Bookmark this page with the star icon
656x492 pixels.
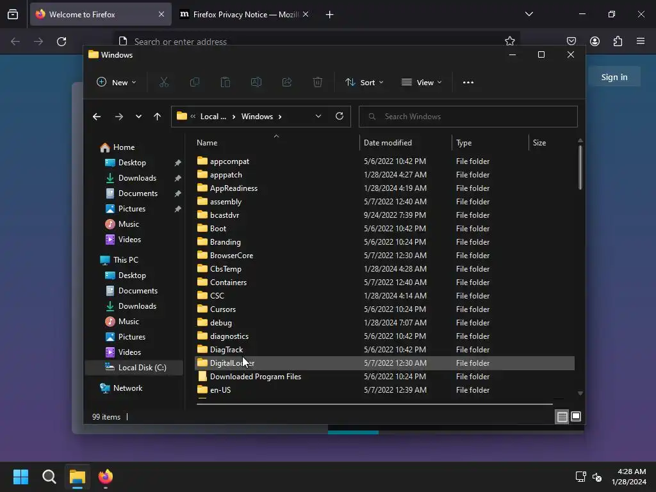point(509,41)
